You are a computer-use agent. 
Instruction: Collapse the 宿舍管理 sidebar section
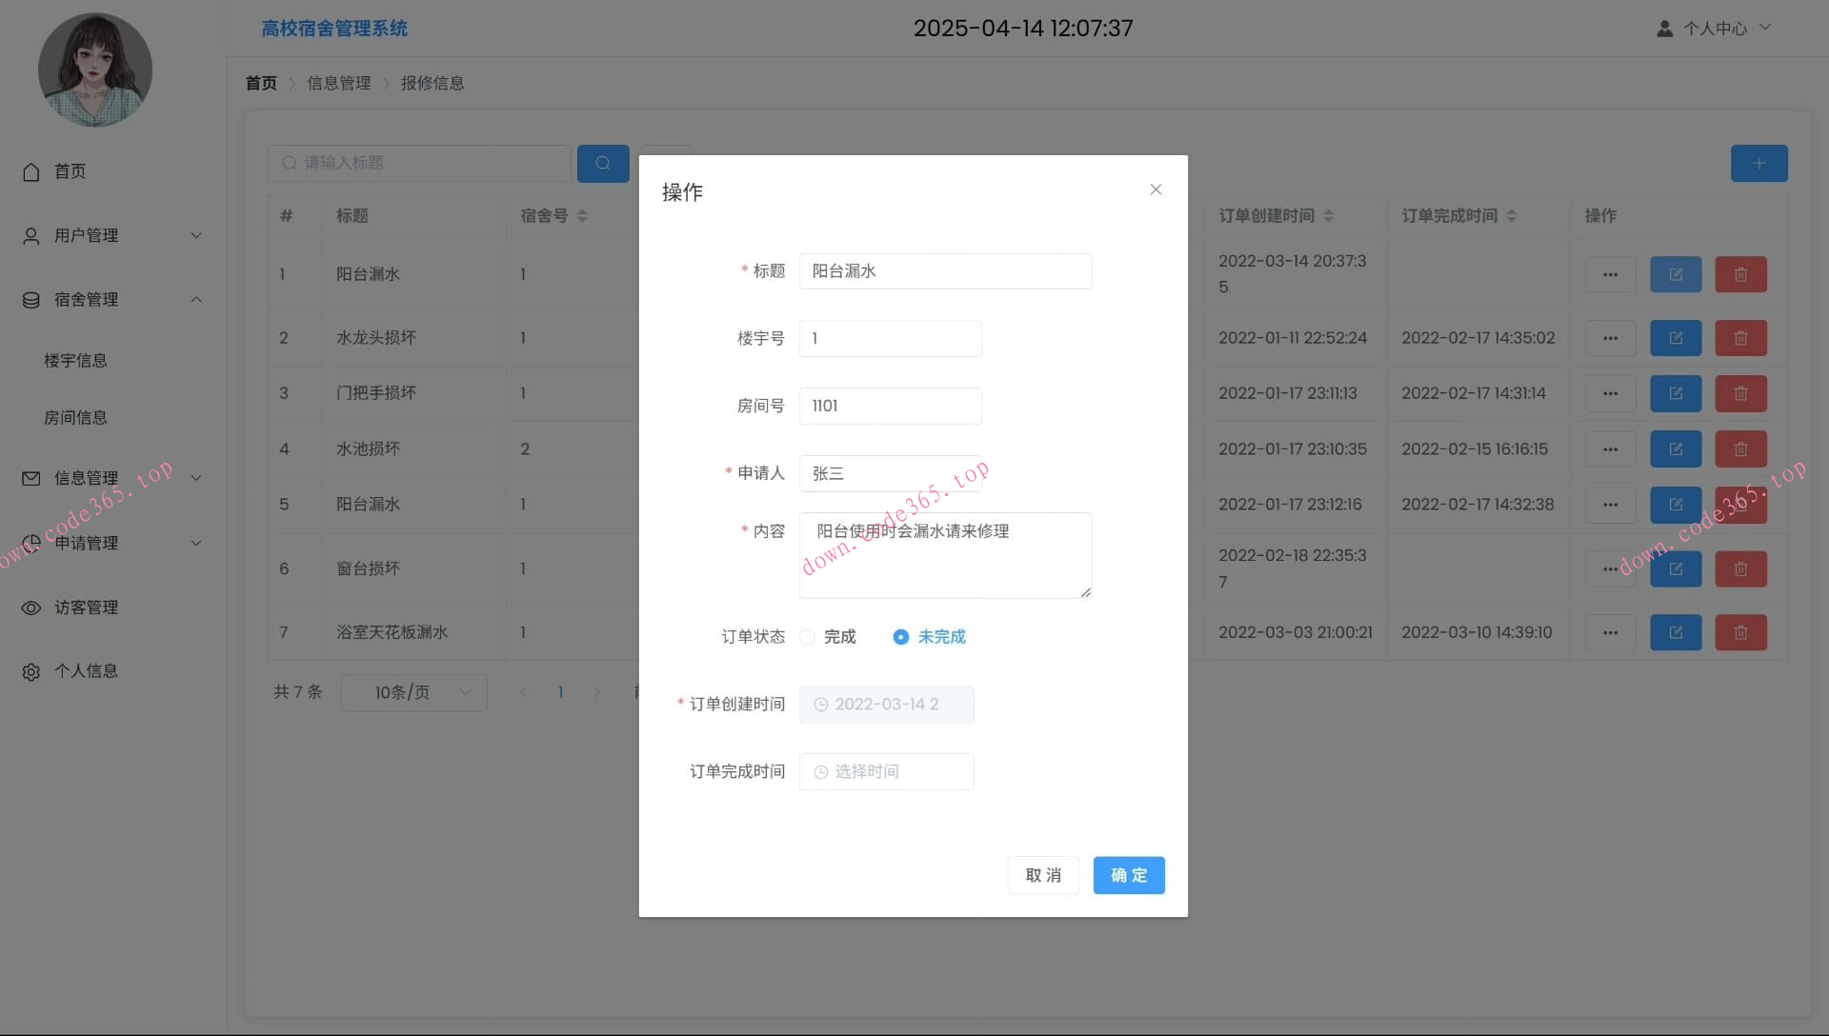[196, 299]
